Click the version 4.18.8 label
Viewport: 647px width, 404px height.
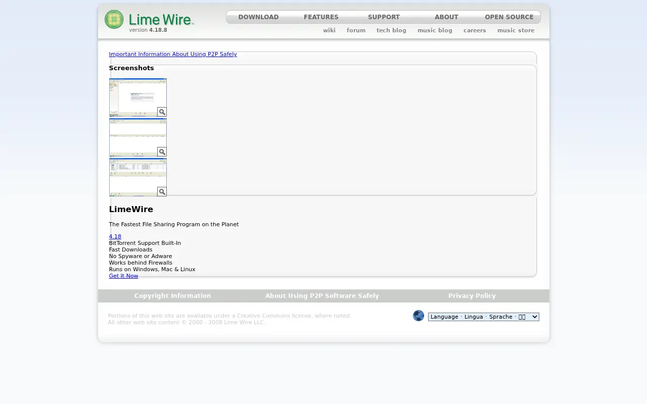(148, 30)
